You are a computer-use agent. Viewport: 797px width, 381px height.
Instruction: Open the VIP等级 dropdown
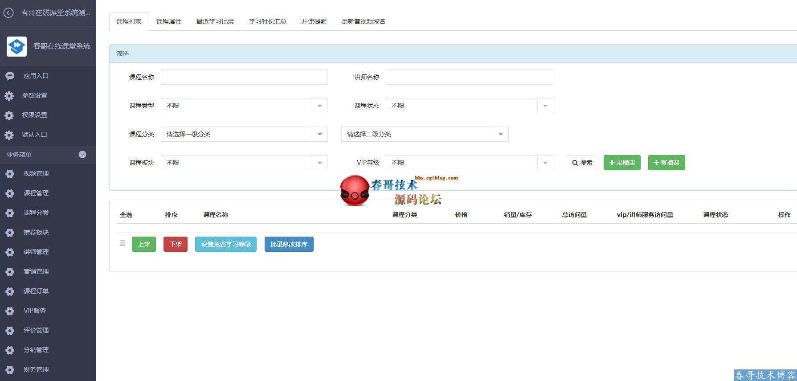[470, 163]
